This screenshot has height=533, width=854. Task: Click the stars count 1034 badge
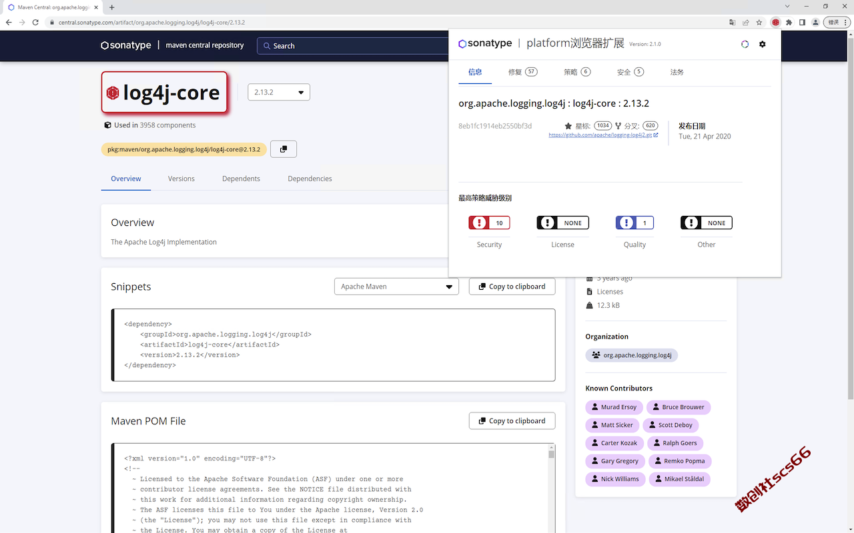tap(603, 125)
